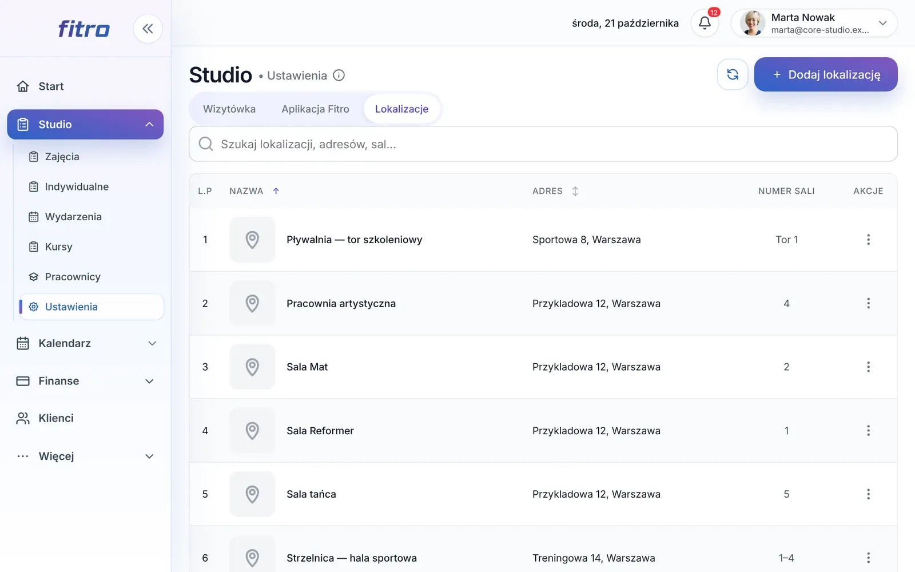Open notifications bell icon
Viewport: 915px width, 572px height.
tap(705, 23)
